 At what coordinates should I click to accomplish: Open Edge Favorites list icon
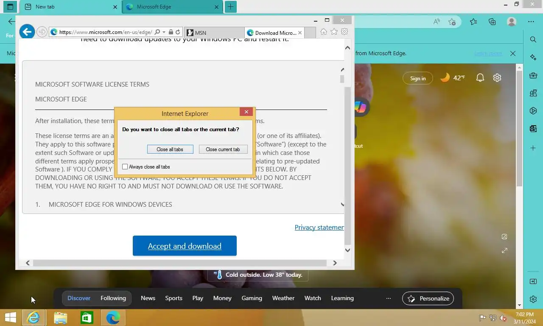point(473,22)
